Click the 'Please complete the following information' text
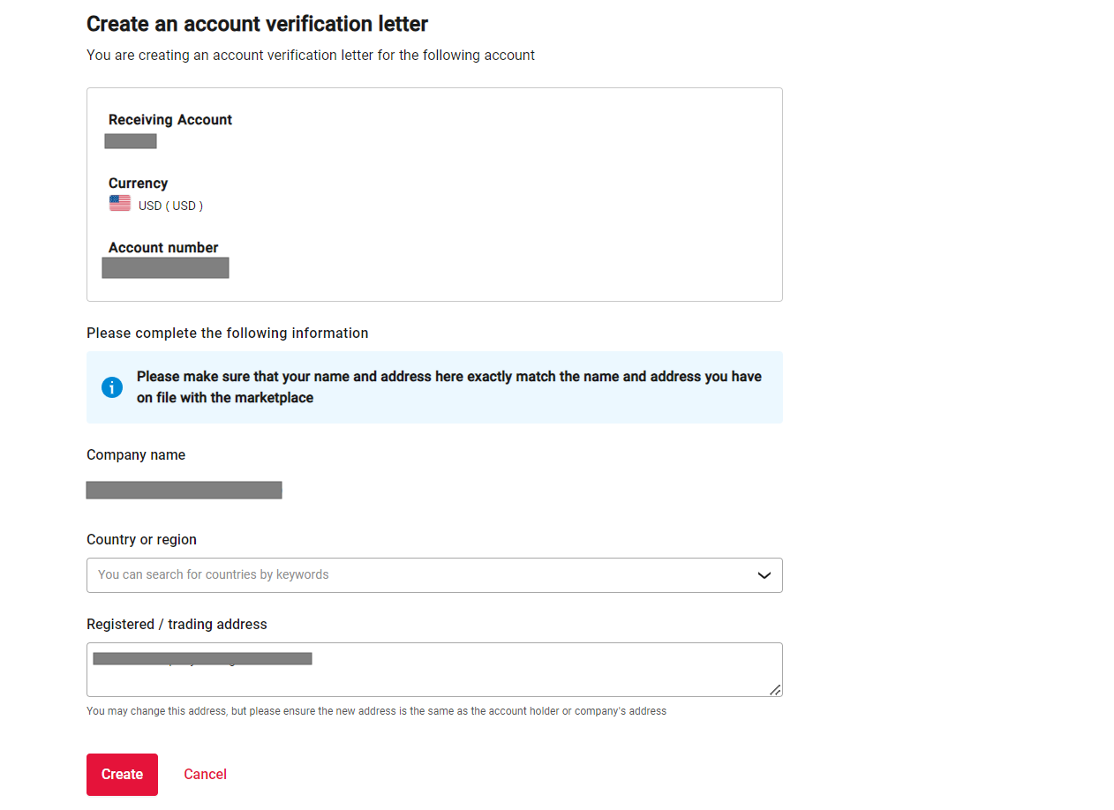This screenshot has width=1114, height=810. [228, 334]
